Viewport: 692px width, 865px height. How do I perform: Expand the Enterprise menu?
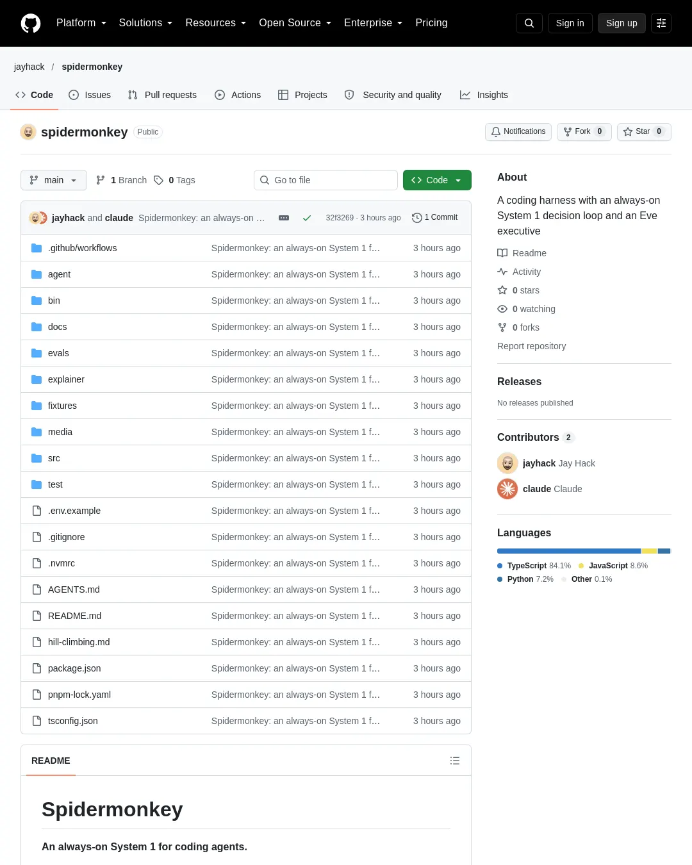tap(373, 23)
